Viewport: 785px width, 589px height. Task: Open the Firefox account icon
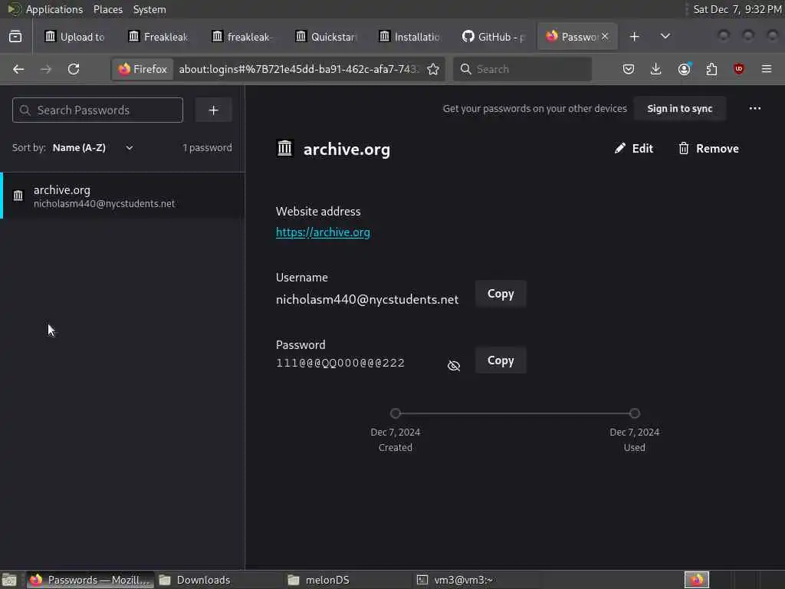coord(684,69)
